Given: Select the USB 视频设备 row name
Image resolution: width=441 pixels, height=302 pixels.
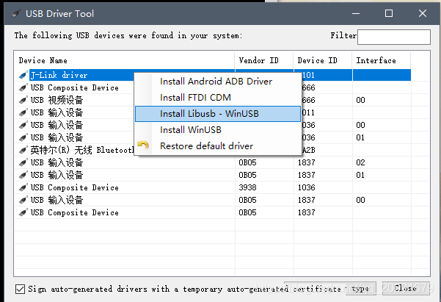Looking at the screenshot, I should (x=57, y=100).
